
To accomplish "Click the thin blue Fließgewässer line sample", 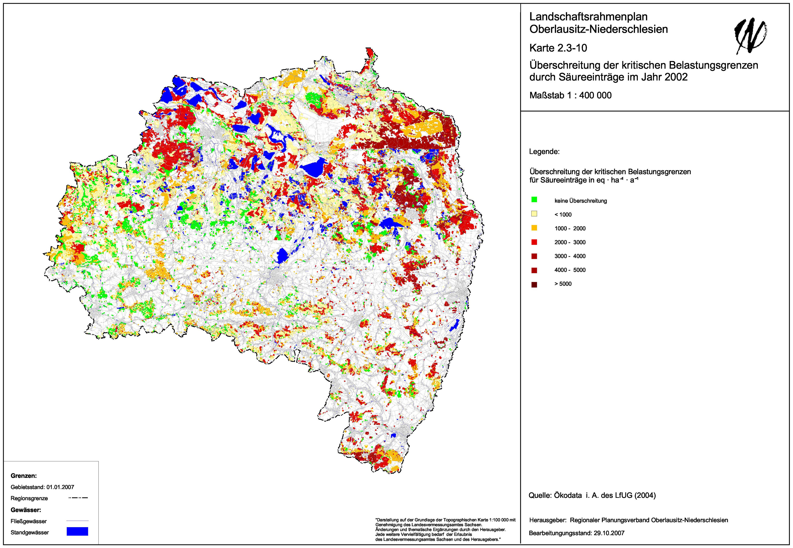I will coord(77,521).
